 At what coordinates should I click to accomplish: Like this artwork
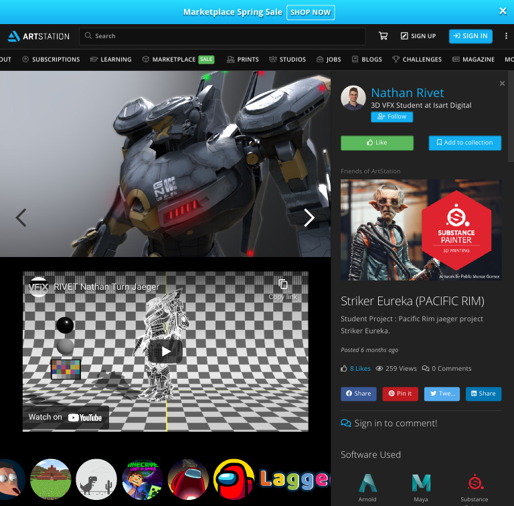[377, 143]
